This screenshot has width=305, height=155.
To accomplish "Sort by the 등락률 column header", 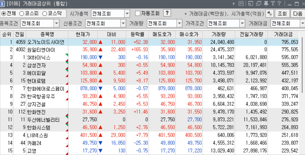I will [x=137, y=34].
